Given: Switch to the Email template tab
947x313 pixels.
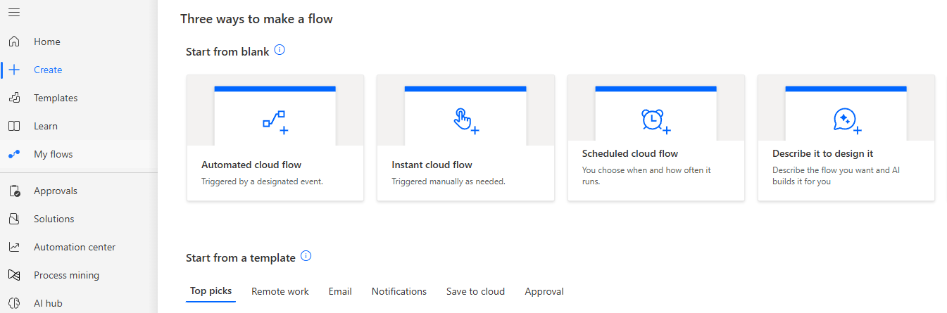Looking at the screenshot, I should coord(340,291).
